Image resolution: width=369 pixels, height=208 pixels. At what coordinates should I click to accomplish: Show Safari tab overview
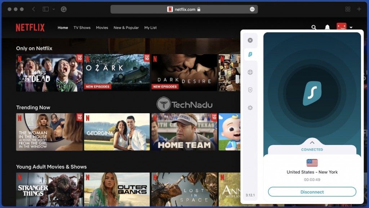pos(348,9)
